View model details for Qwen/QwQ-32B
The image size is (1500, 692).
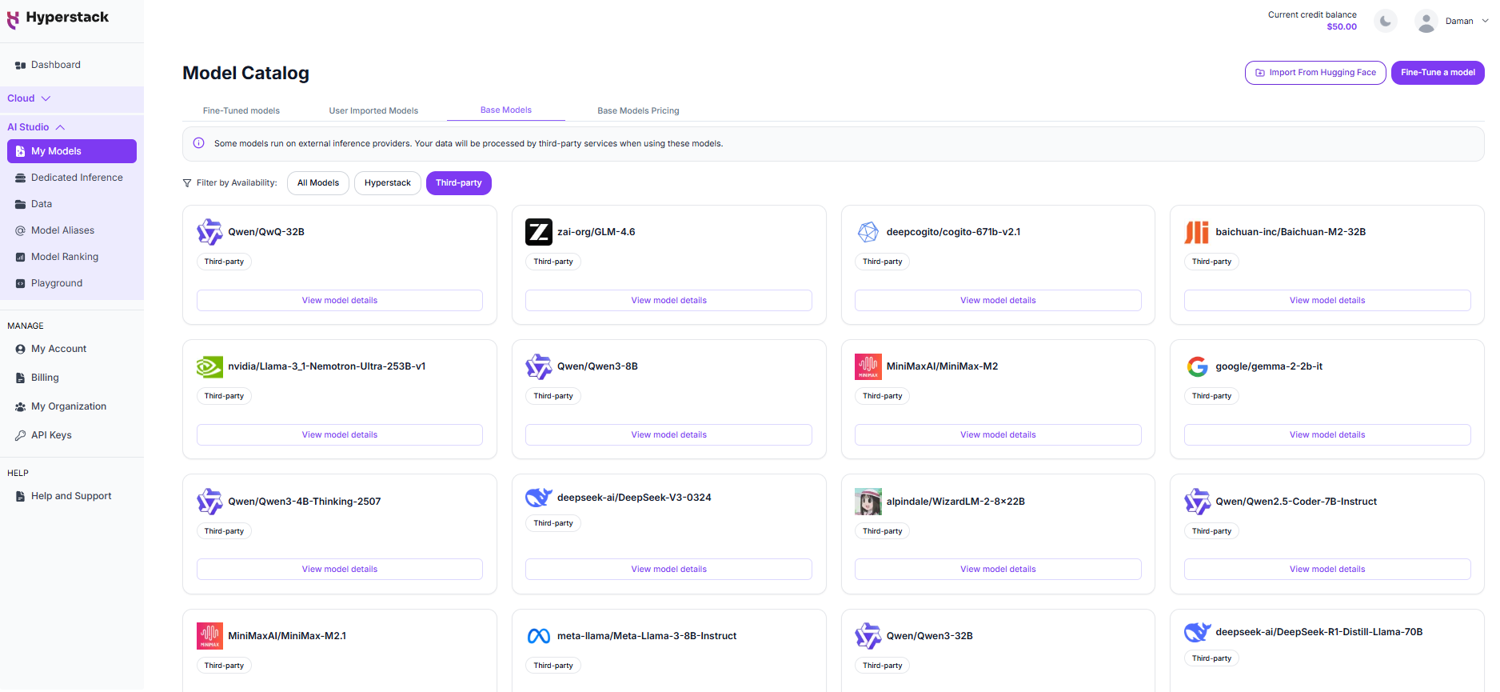(x=340, y=301)
